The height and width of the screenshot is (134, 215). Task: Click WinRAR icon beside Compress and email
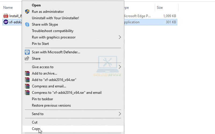click(x=27, y=86)
